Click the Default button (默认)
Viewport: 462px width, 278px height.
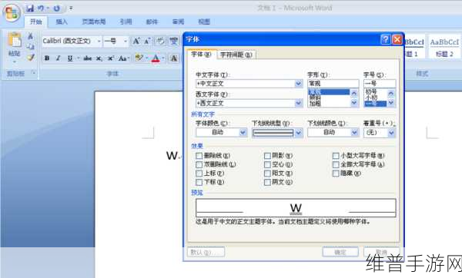[206, 252]
